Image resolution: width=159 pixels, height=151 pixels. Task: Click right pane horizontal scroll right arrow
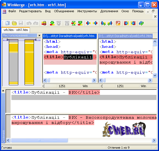[150, 80]
